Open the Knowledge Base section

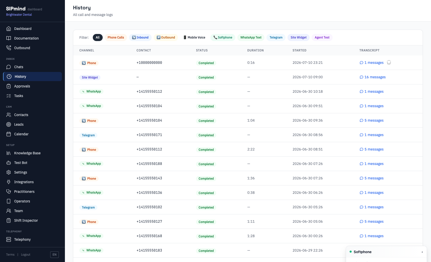tap(32, 153)
